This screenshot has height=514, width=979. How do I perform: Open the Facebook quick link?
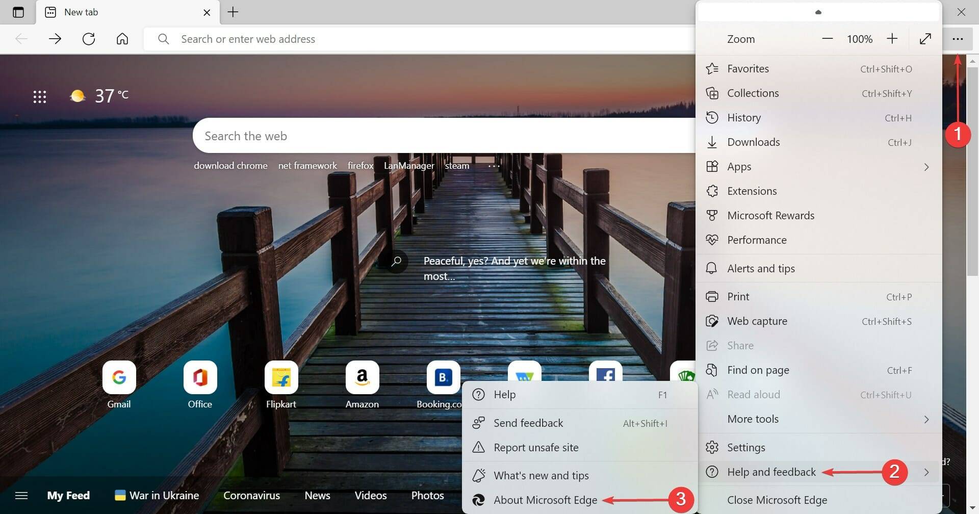pos(605,376)
